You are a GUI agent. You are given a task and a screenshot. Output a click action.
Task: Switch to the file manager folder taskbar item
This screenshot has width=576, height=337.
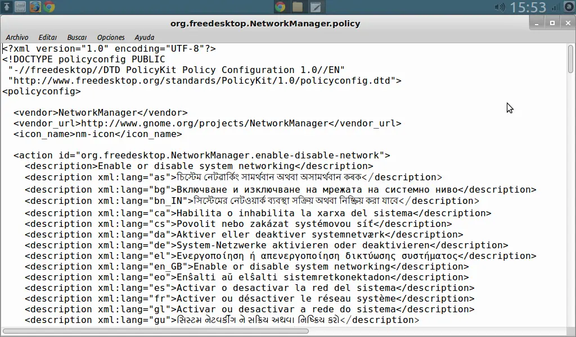click(298, 7)
